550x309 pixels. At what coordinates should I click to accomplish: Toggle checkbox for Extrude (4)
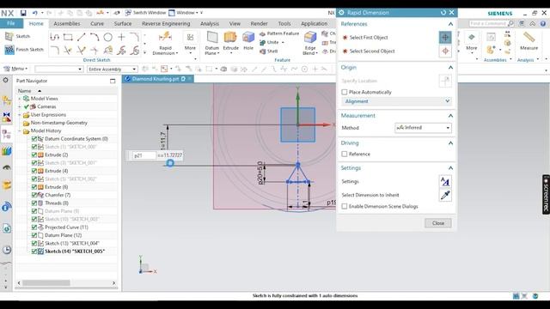[34, 171]
